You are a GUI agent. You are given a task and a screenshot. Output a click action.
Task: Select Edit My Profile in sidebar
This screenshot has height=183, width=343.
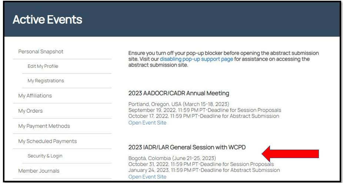click(x=43, y=66)
